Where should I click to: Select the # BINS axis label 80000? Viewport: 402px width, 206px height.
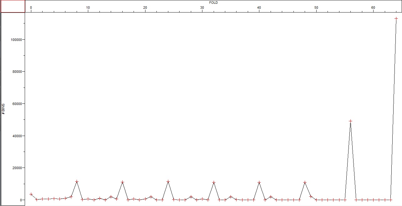pos(17,72)
